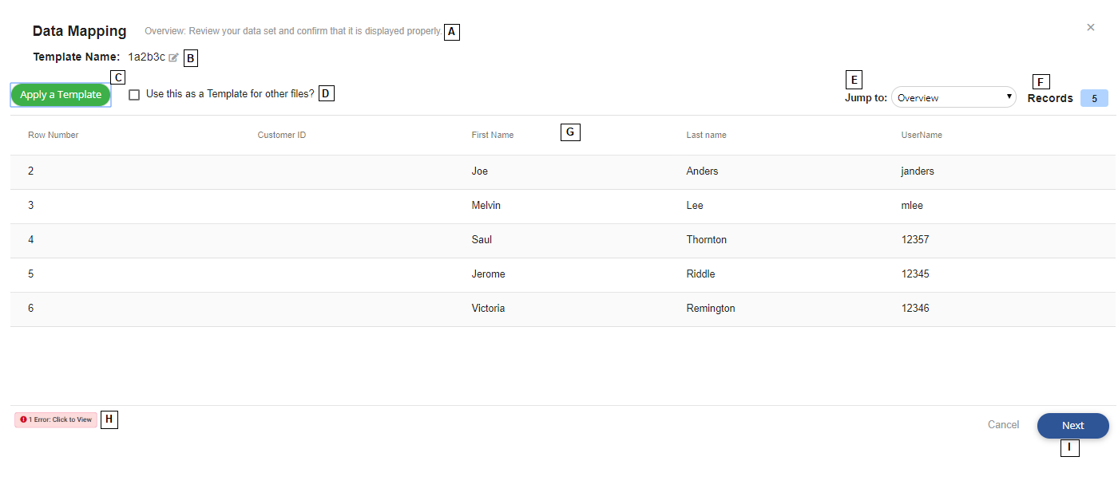Viewport: 1118px width, 504px height.
Task: Select Overview in the Jump to combo box
Action: 953,96
